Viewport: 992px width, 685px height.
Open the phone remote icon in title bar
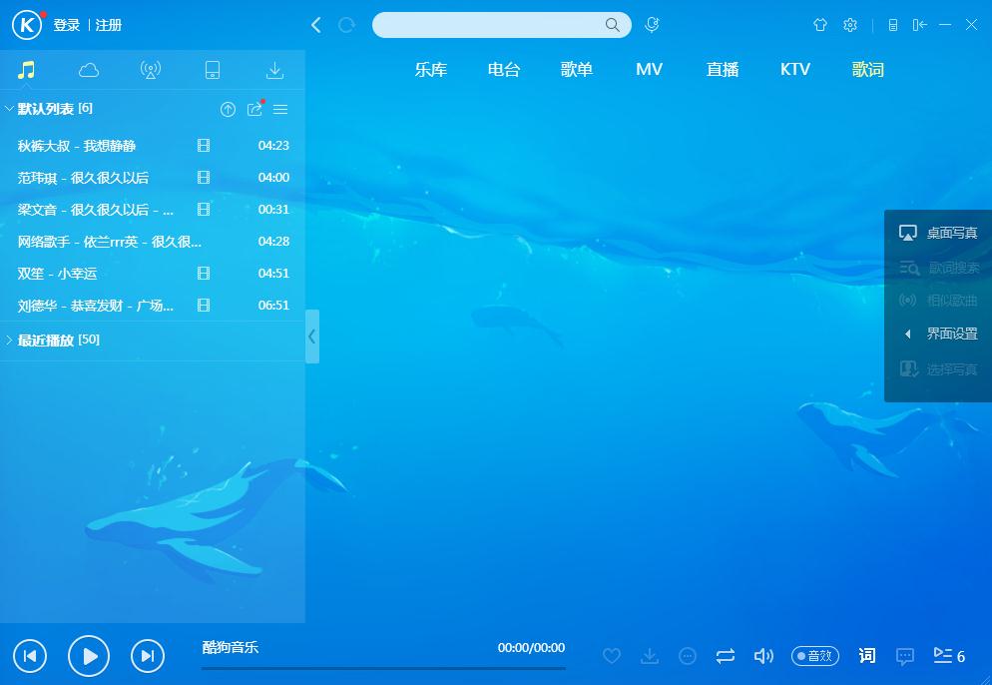point(892,25)
